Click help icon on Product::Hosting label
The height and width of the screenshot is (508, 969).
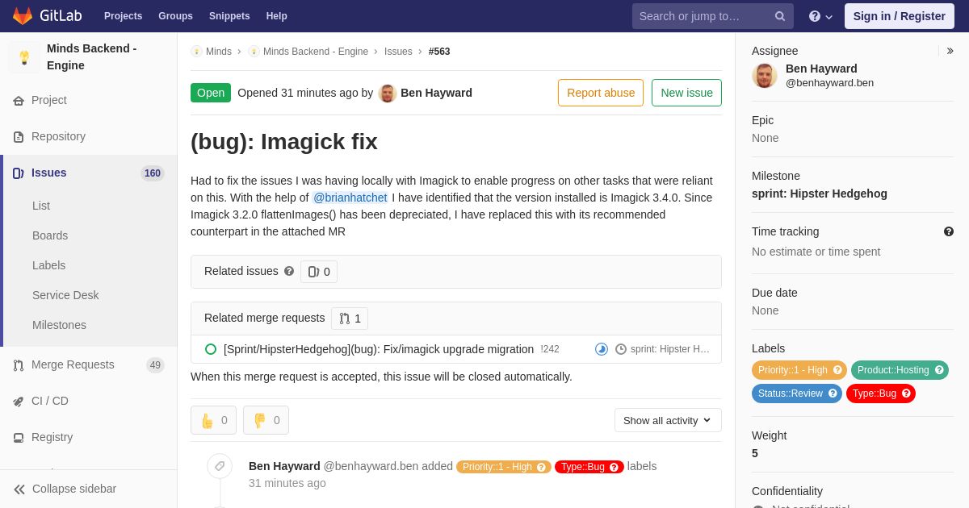click(939, 370)
